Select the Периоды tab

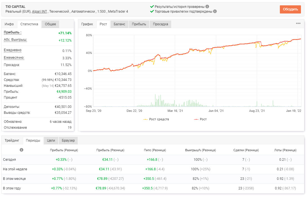point(33,140)
